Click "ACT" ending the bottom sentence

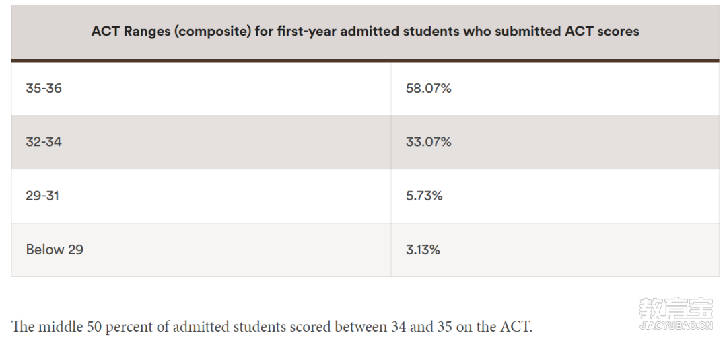tap(515, 327)
